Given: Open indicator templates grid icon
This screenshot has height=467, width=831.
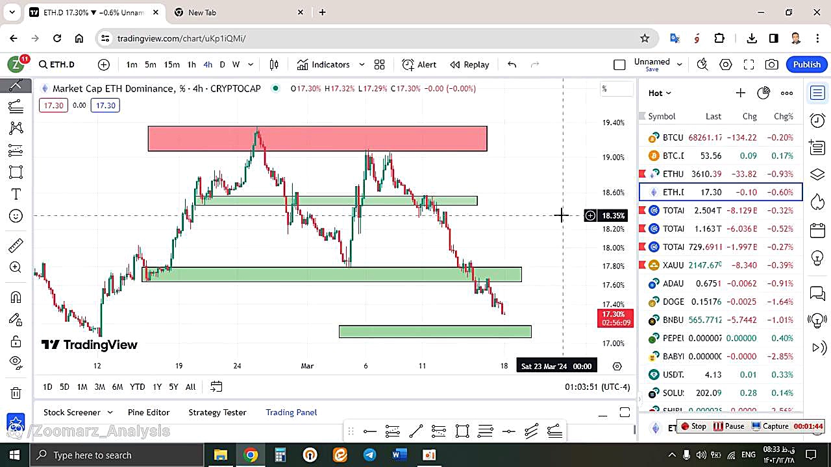Looking at the screenshot, I should click(x=379, y=64).
